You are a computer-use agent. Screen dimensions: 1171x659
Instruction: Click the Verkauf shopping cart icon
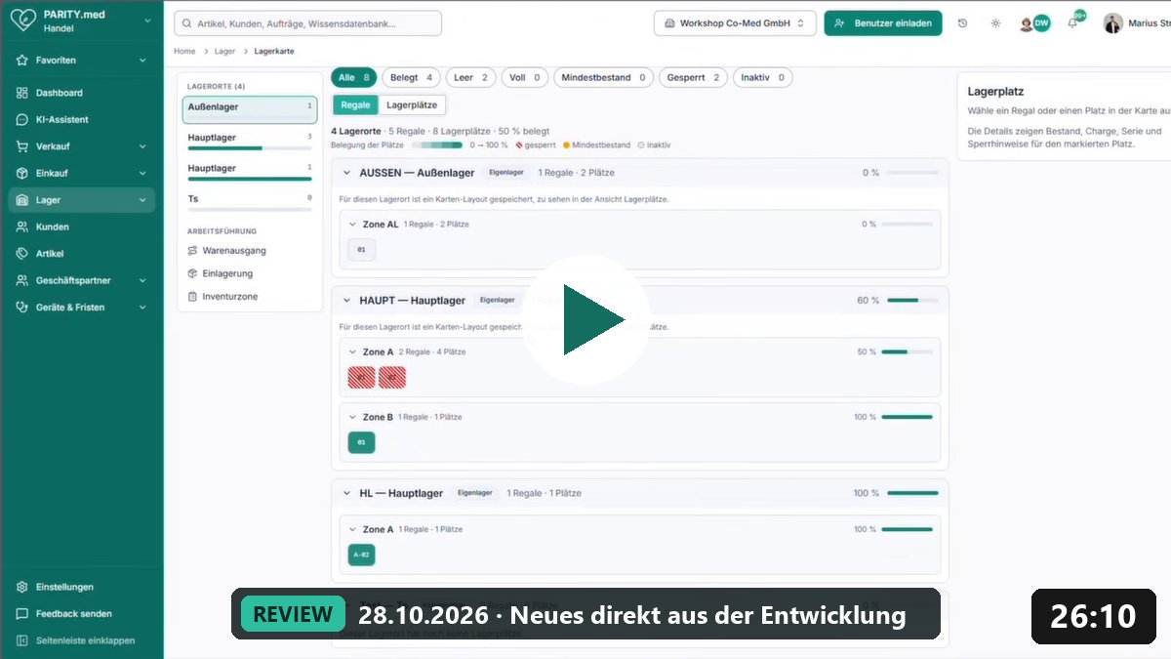(x=21, y=146)
